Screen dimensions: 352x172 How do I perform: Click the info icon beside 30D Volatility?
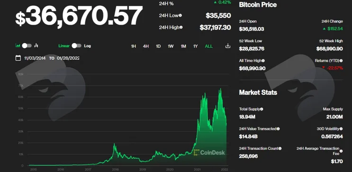point(341,129)
